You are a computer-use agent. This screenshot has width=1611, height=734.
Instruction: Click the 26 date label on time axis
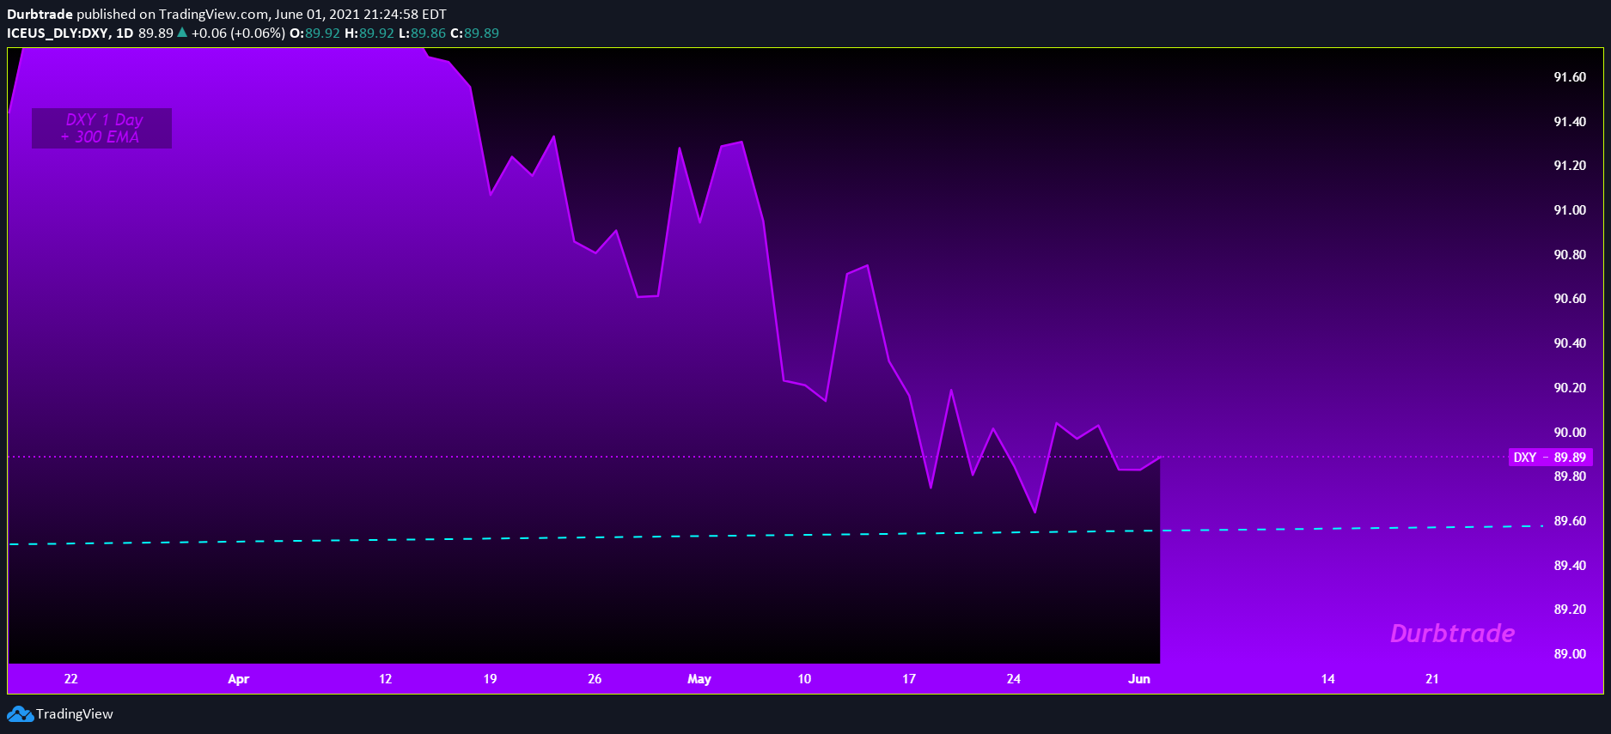click(x=595, y=679)
